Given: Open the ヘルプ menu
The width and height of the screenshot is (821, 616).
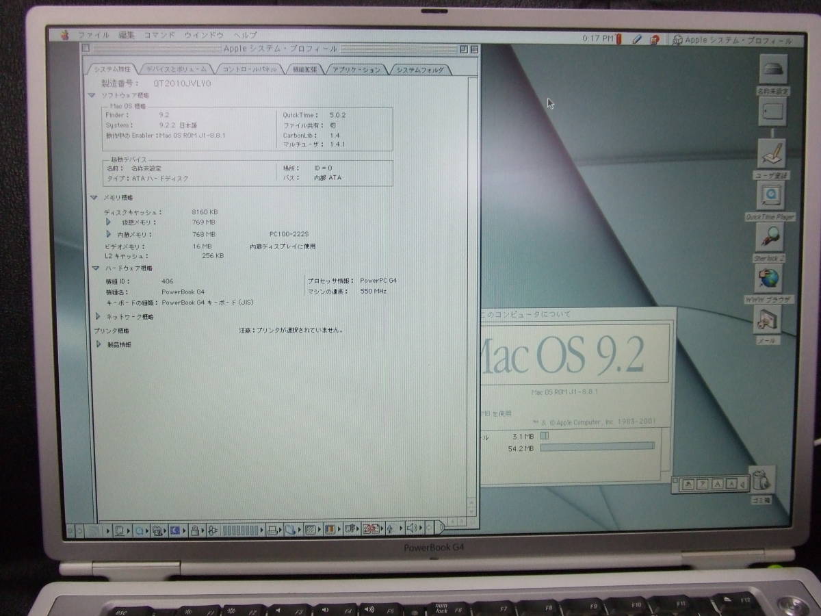Looking at the screenshot, I should 244,35.
